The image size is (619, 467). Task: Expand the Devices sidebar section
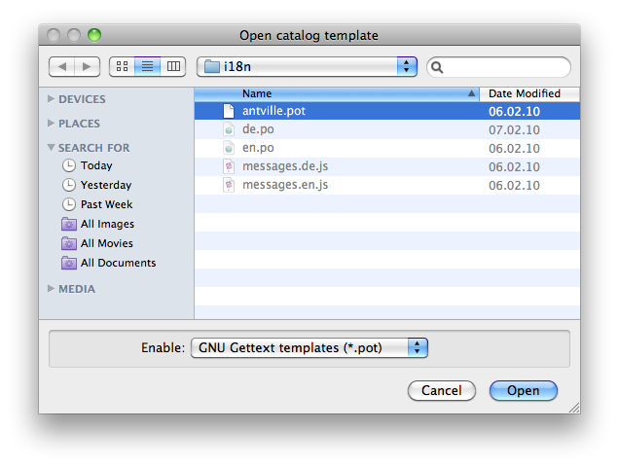point(52,99)
